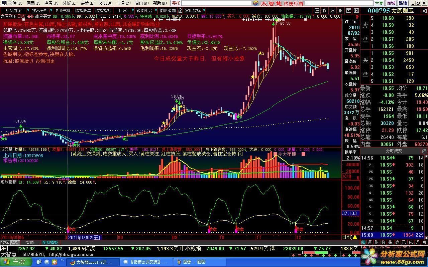Click 选择股票 in the toolbar
This screenshot has height=267, width=428.
tap(83, 11)
